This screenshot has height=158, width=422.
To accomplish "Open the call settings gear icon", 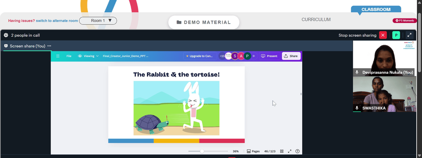I will pyautogui.click(x=6, y=35).
